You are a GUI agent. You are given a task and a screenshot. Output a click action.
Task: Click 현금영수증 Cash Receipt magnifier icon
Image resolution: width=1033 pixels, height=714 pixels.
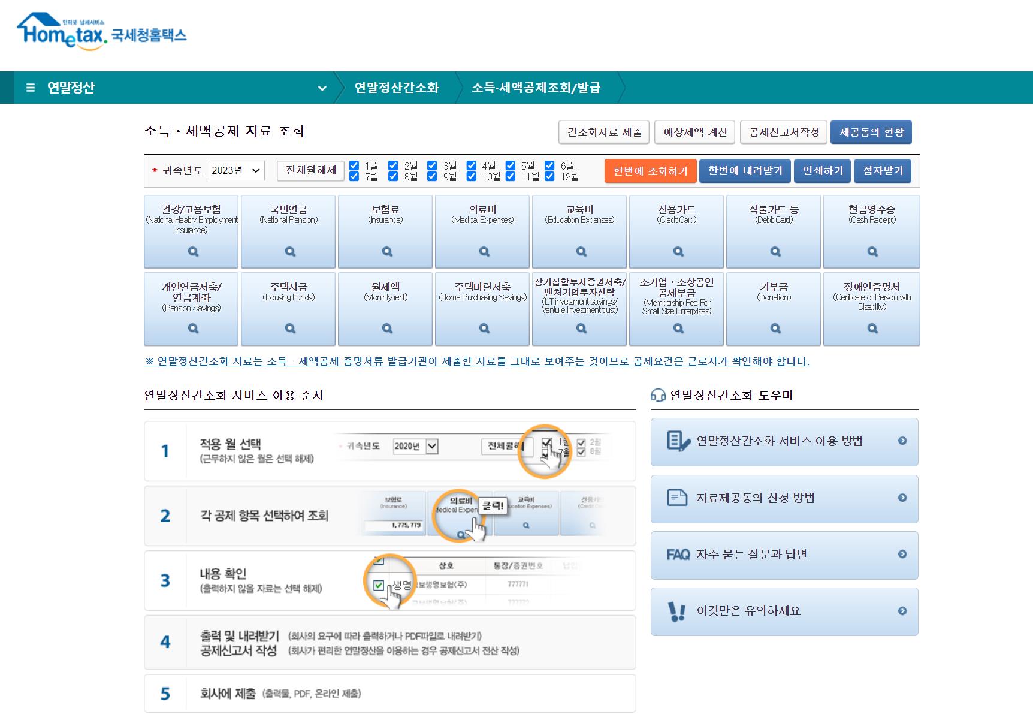(872, 252)
